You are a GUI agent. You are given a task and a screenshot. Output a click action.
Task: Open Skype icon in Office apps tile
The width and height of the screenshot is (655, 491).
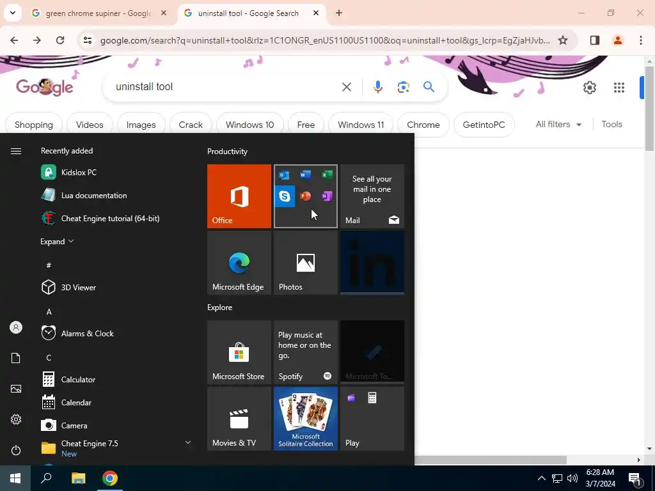pyautogui.click(x=285, y=196)
